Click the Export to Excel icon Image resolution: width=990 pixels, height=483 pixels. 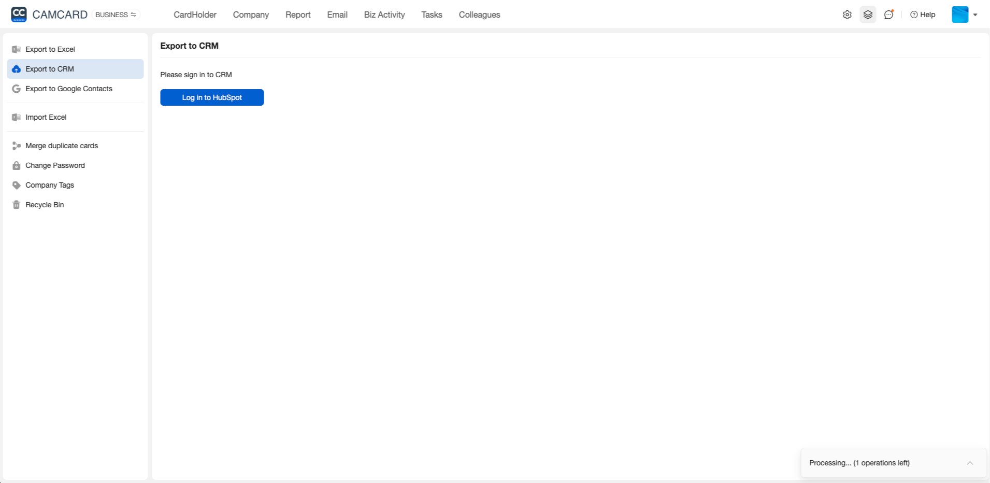[x=16, y=49]
